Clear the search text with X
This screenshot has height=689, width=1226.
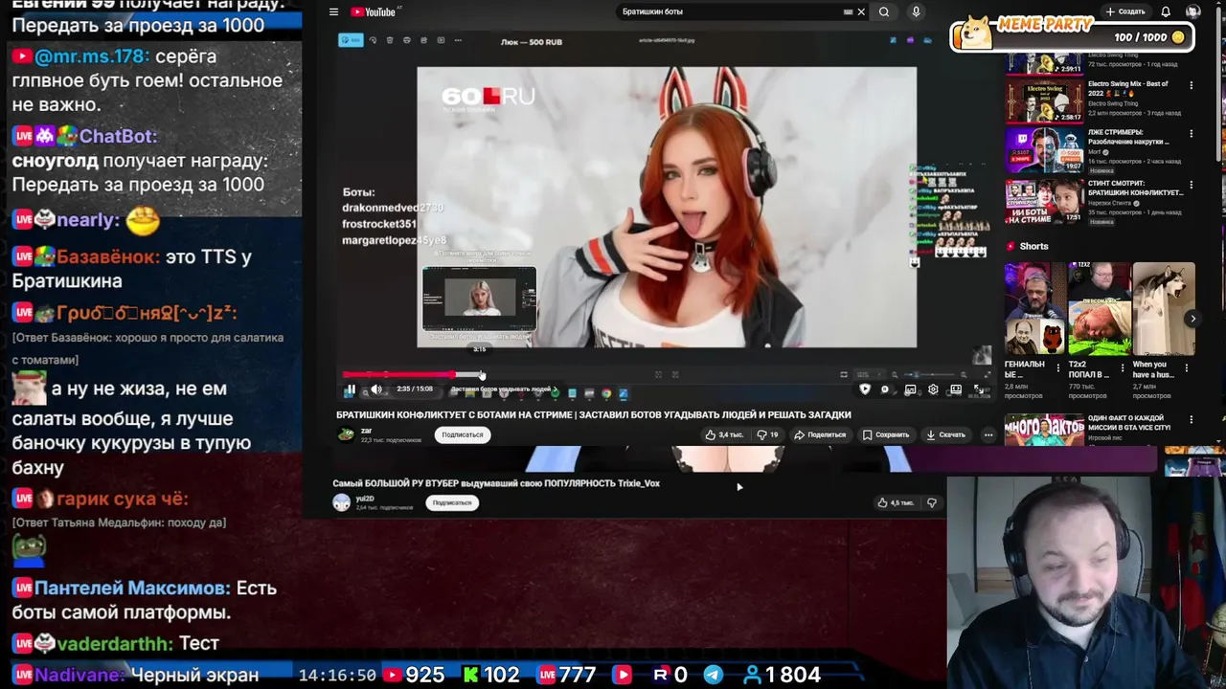pos(861,12)
